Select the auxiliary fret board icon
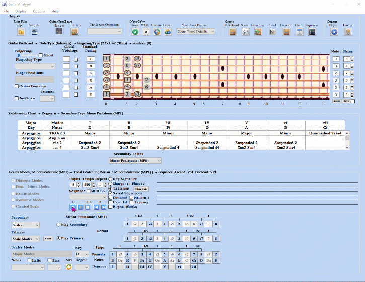 75,32
